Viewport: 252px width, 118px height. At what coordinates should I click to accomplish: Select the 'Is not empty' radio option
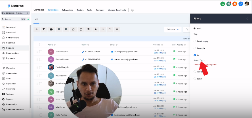195,41
